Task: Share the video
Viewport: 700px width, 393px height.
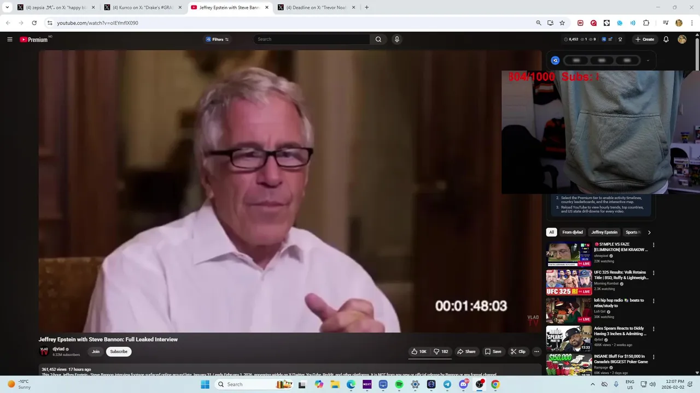Action: 466,352
